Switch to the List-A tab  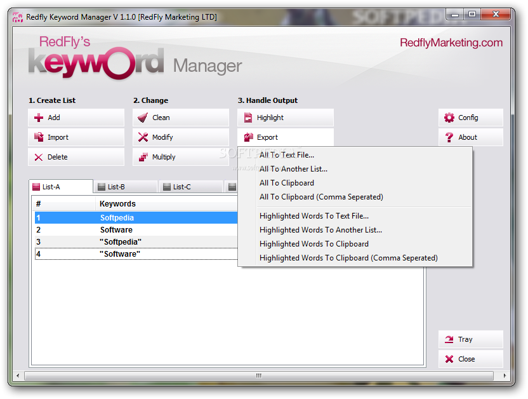pos(61,187)
